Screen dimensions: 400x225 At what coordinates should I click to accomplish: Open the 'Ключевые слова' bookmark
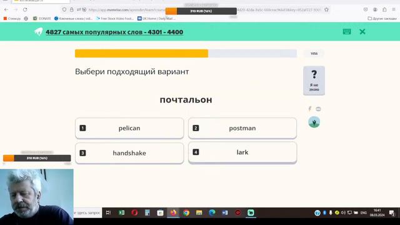74,18
